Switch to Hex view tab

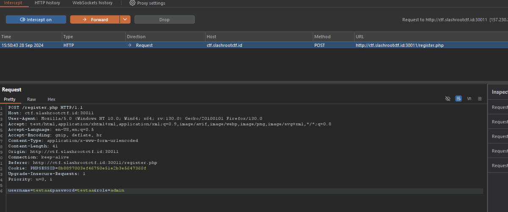(x=51, y=99)
